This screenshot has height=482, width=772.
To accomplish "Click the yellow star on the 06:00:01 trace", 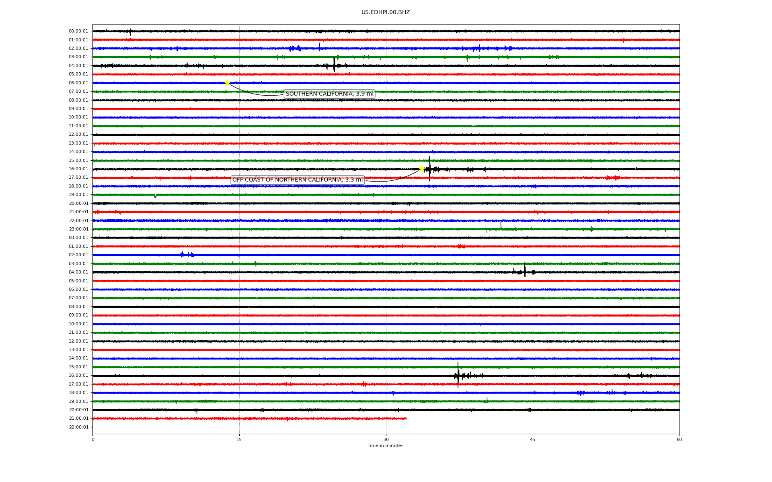I will (227, 83).
